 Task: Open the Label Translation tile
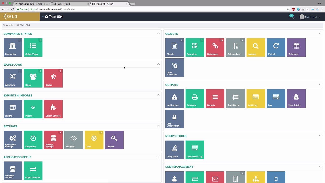tap(174, 68)
